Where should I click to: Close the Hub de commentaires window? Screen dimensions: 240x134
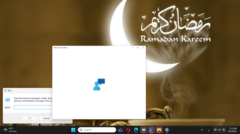pyautogui.click(x=143, y=48)
